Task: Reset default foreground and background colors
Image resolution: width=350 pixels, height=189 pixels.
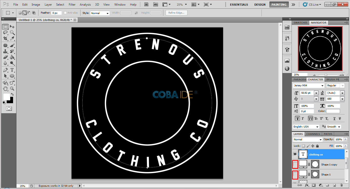Action: coord(4,102)
